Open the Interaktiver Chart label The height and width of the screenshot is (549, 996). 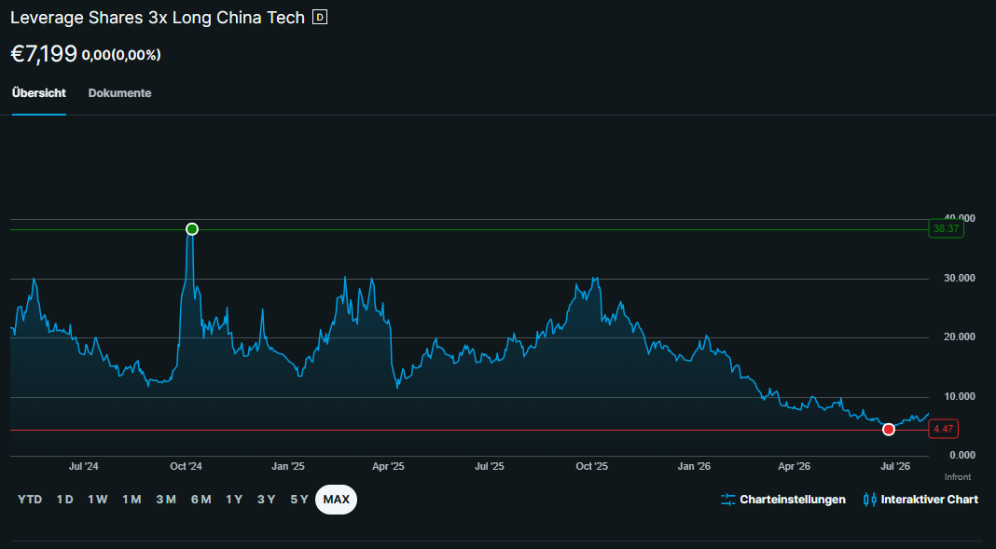[x=929, y=500]
